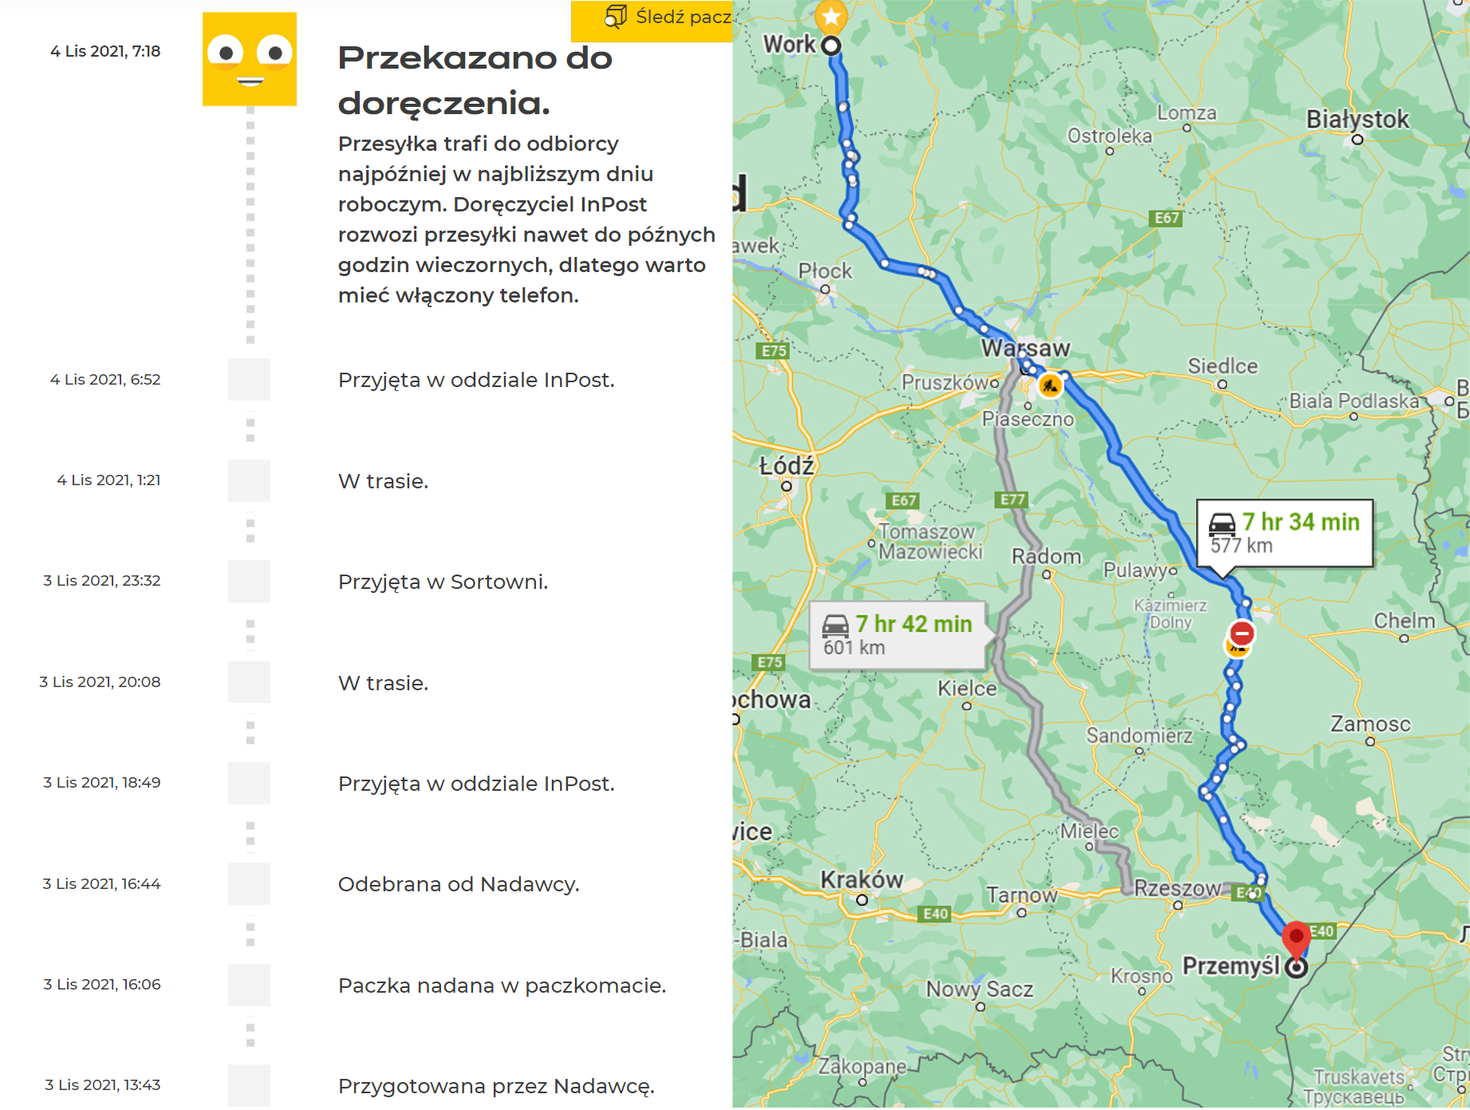Click the Nowy Sacz city label
The image size is (1470, 1110).
click(x=979, y=990)
